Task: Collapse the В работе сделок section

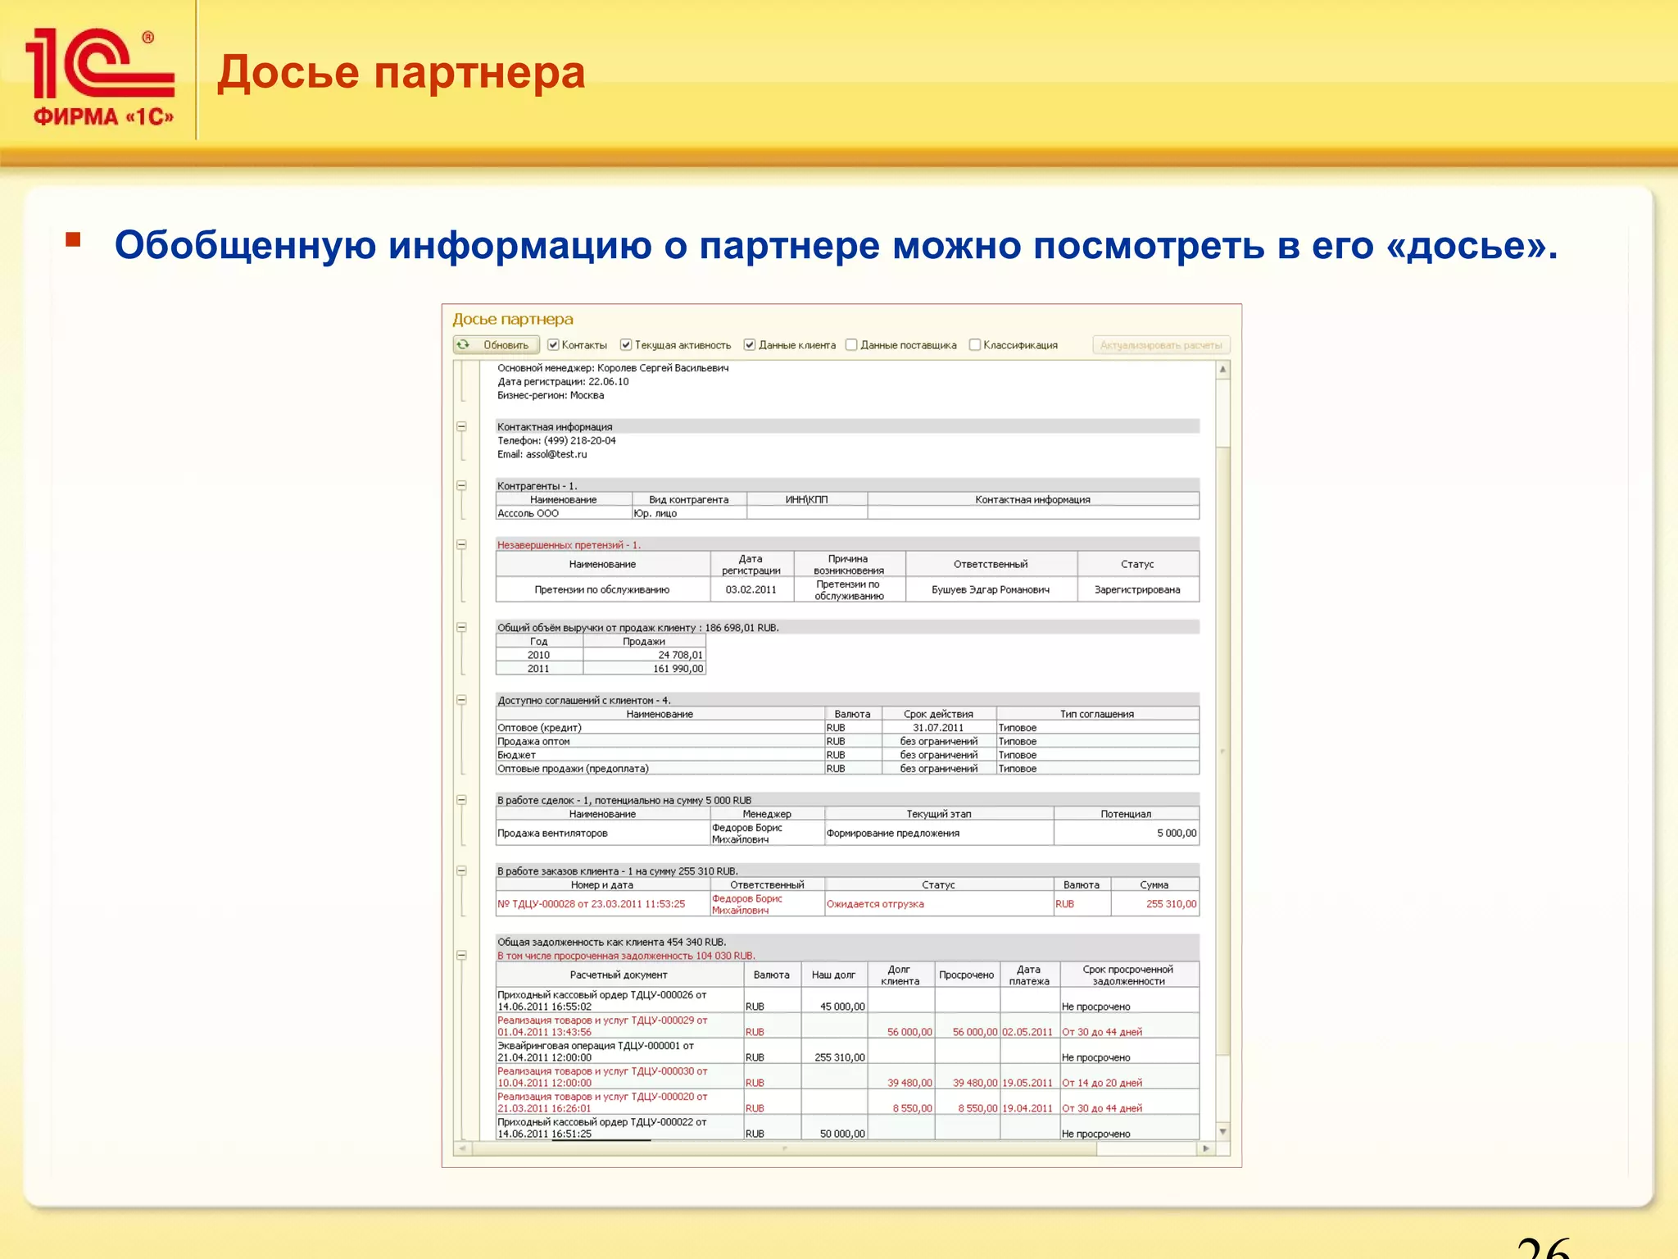Action: pyautogui.click(x=461, y=800)
